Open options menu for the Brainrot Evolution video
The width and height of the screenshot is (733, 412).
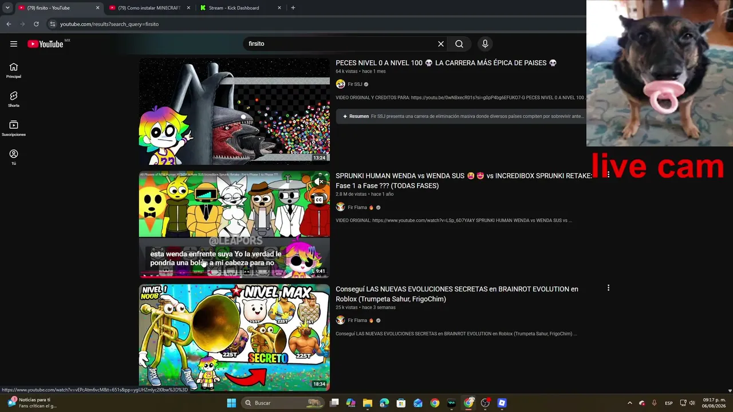[608, 288]
